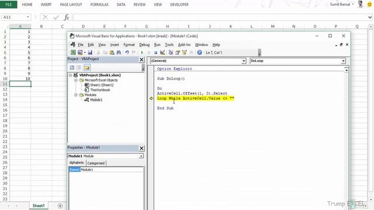Viewport: 374px width, 210px height.
Task: Click the Copy icon in VBA toolbar
Action: coord(105,52)
